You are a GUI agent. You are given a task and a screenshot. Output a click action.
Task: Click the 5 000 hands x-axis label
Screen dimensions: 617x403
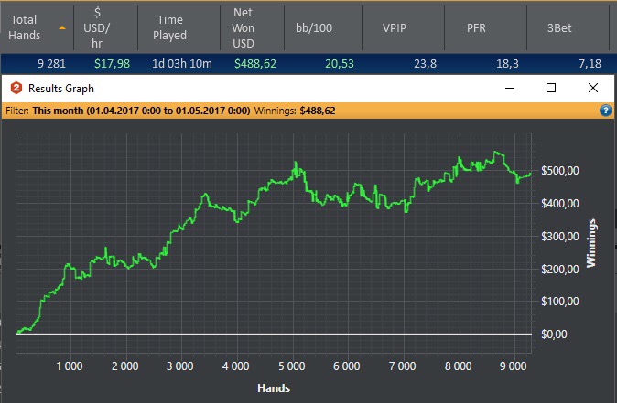pyautogui.click(x=292, y=366)
